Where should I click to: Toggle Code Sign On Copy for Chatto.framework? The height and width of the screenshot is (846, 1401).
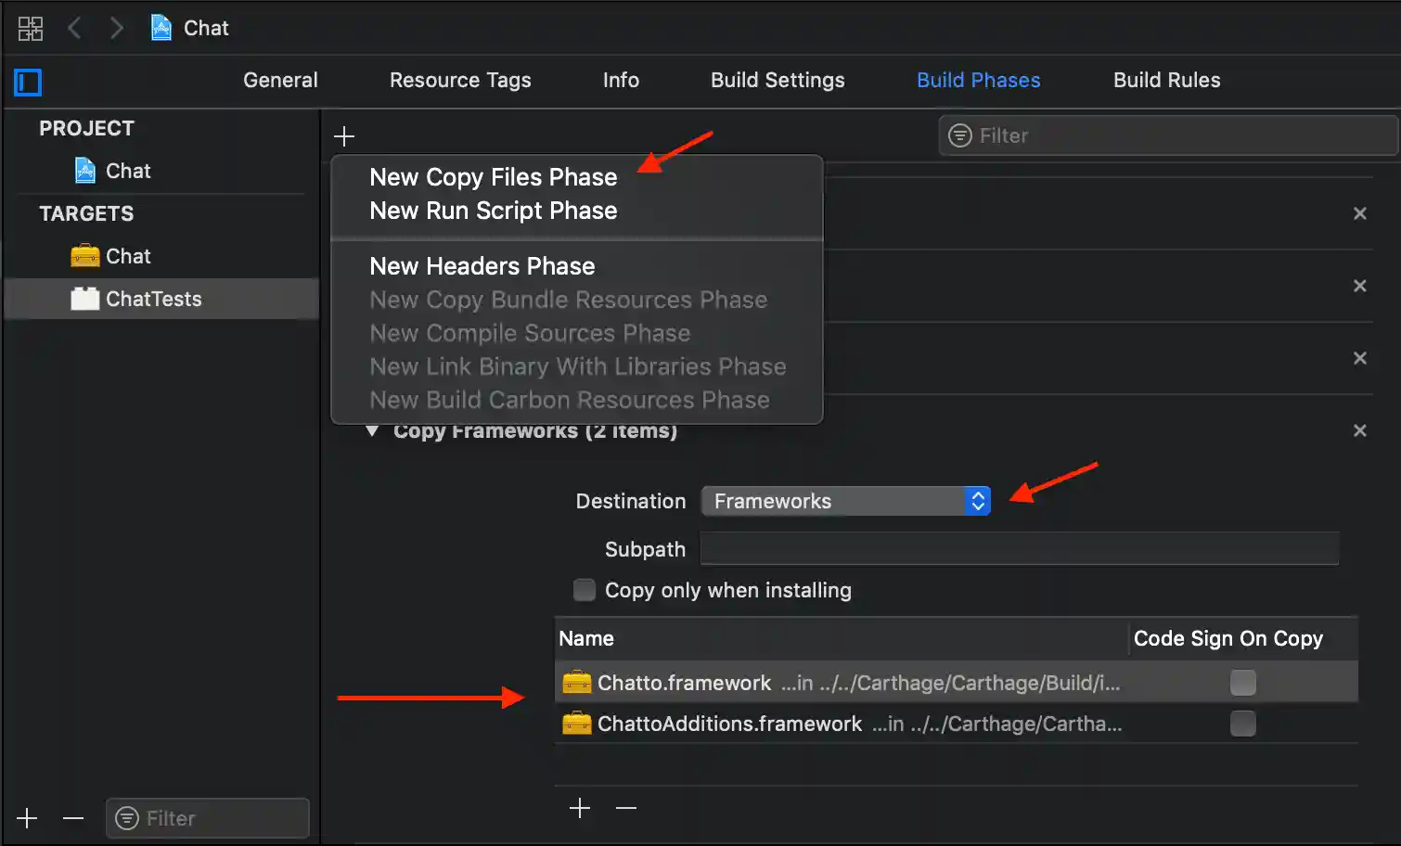pos(1242,683)
